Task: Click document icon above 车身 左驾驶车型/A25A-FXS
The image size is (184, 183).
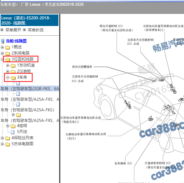Action: [18, 94]
